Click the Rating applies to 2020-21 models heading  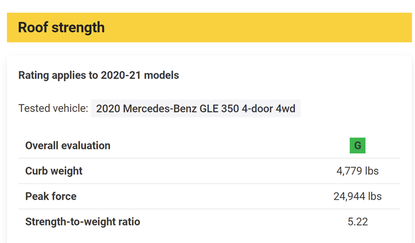pyautogui.click(x=99, y=75)
